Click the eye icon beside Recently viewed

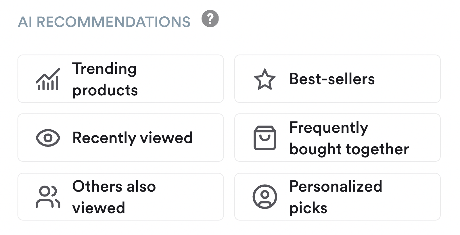click(x=48, y=138)
